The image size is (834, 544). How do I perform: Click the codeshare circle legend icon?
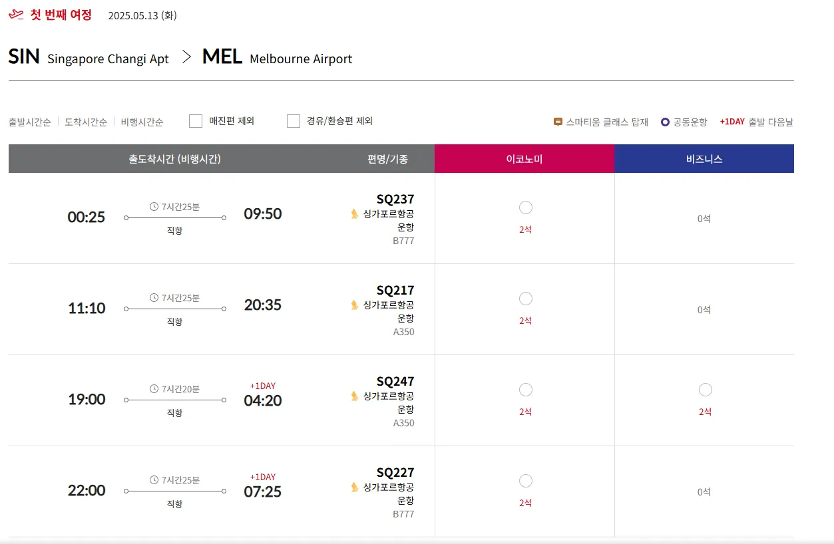click(x=665, y=122)
